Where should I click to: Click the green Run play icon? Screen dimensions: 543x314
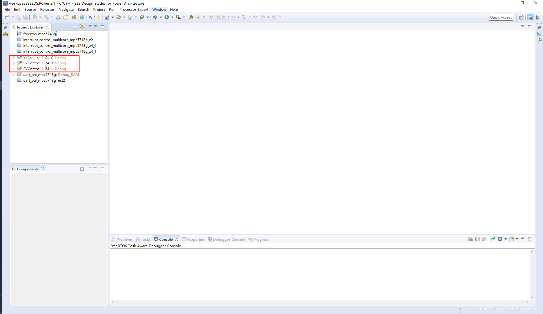[x=167, y=17]
